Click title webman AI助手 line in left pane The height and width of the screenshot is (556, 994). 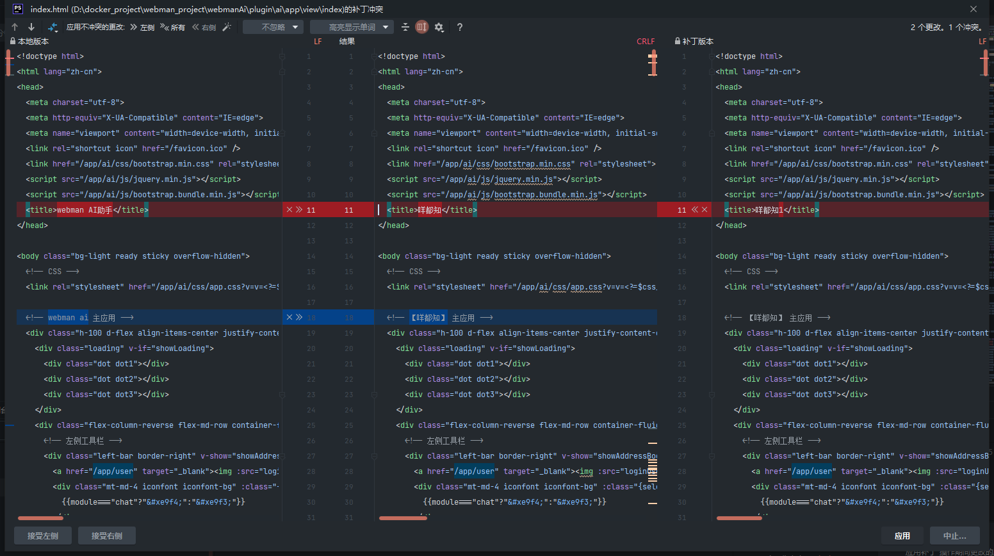(x=87, y=210)
